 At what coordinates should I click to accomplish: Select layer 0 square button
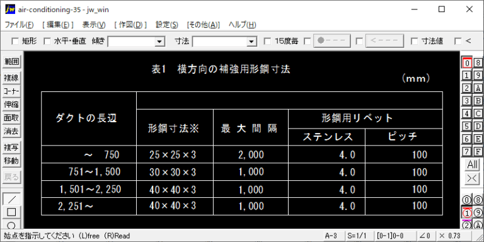pos(467,63)
